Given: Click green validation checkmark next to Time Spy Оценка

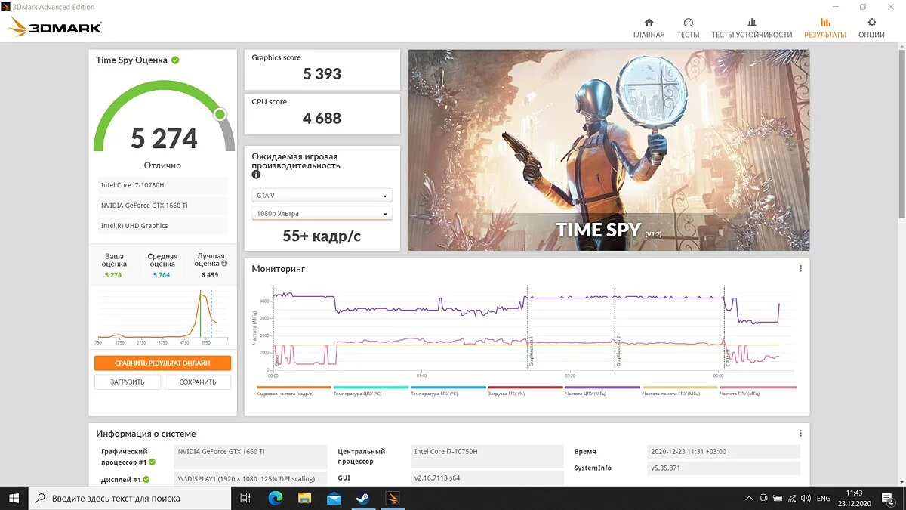Looking at the screenshot, I should click(x=175, y=60).
